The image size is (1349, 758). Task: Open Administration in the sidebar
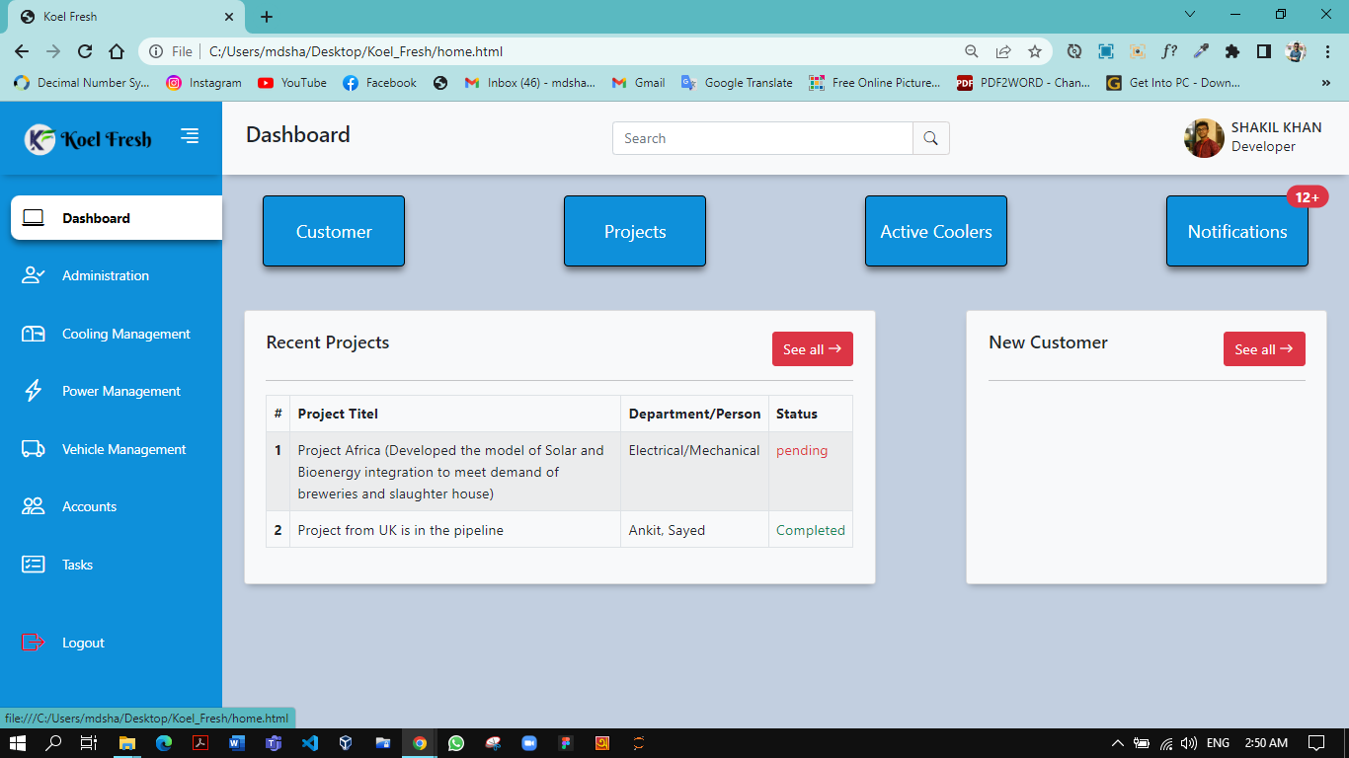tap(106, 275)
